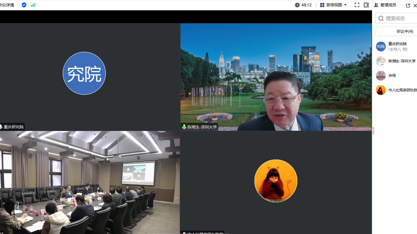This screenshot has width=417, height=234.
Task: Enter fullscreen with the expand icon
Action: (x=357, y=5)
